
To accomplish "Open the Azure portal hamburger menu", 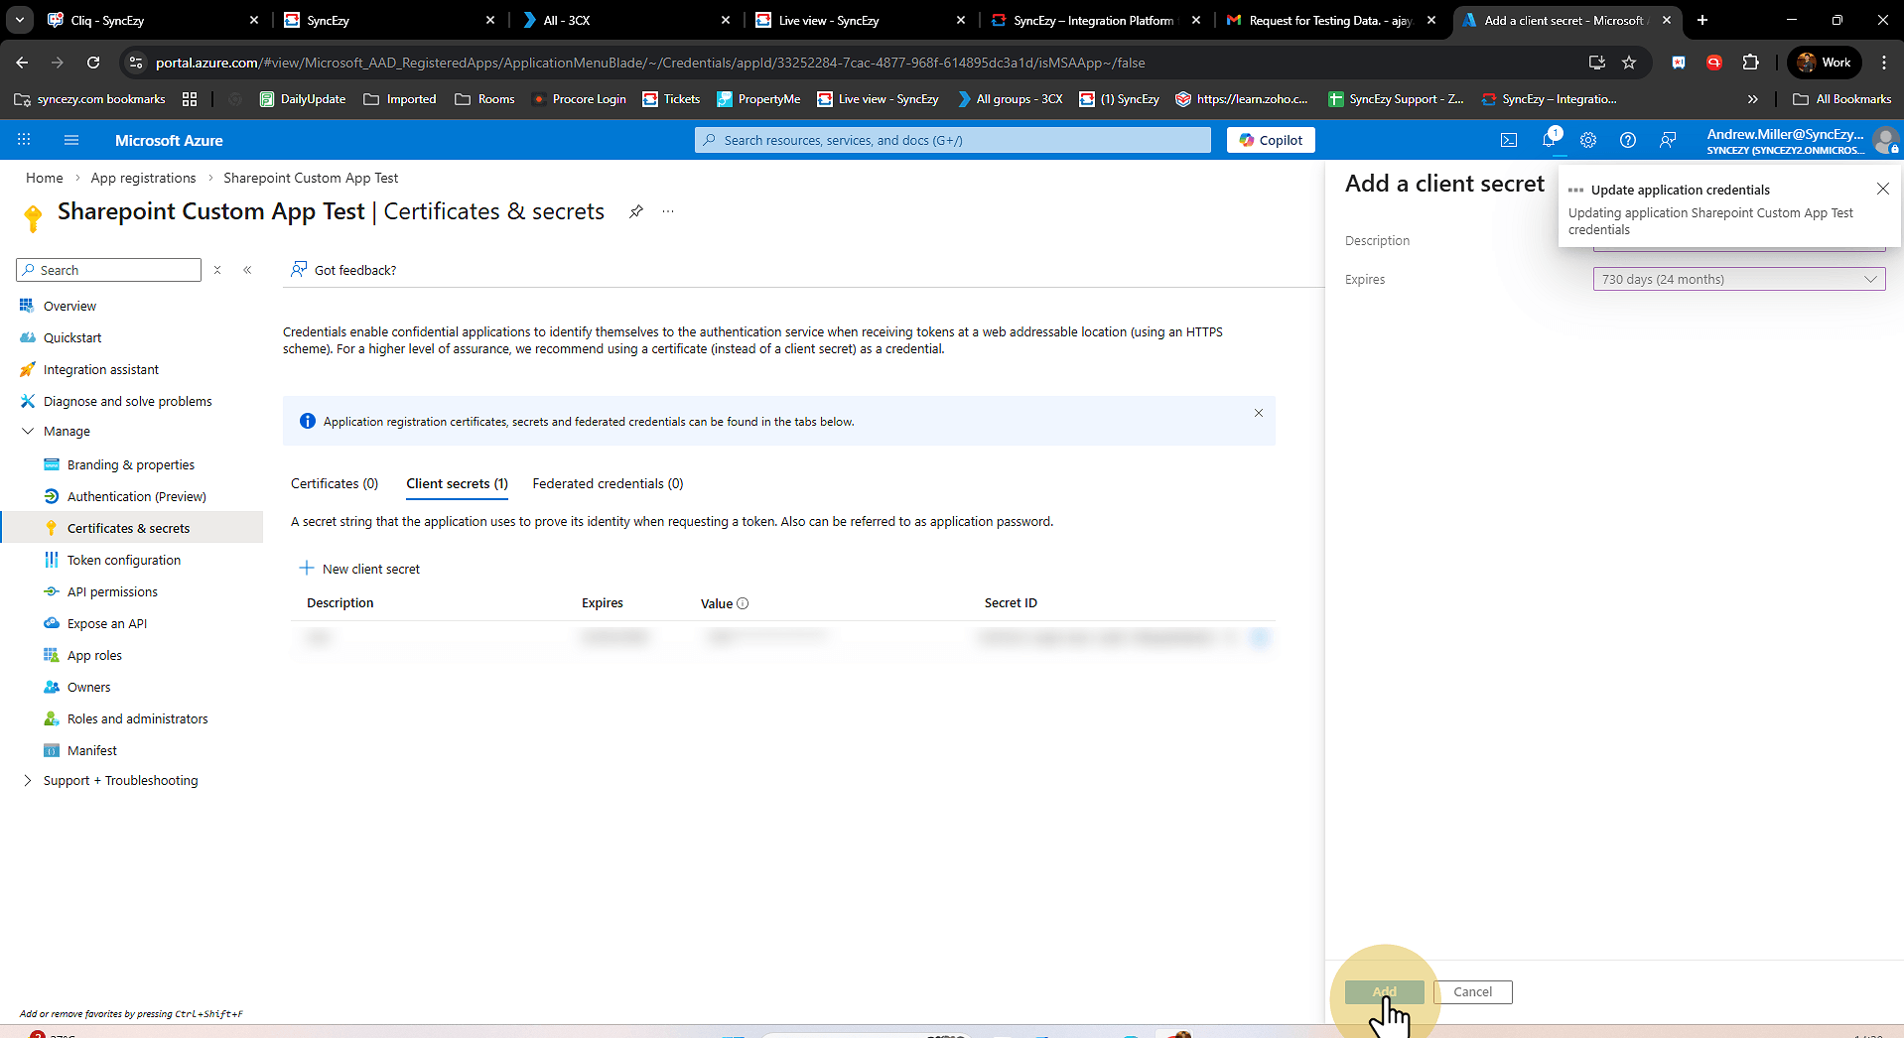I will tap(71, 140).
